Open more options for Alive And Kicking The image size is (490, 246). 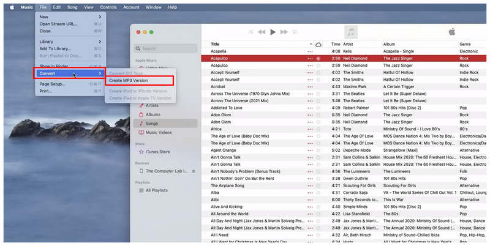click(310, 207)
